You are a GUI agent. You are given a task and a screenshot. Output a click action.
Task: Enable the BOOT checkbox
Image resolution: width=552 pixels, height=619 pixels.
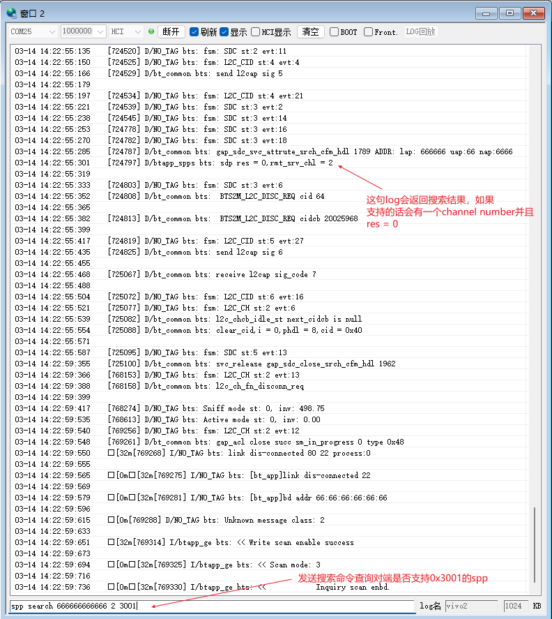tap(335, 32)
